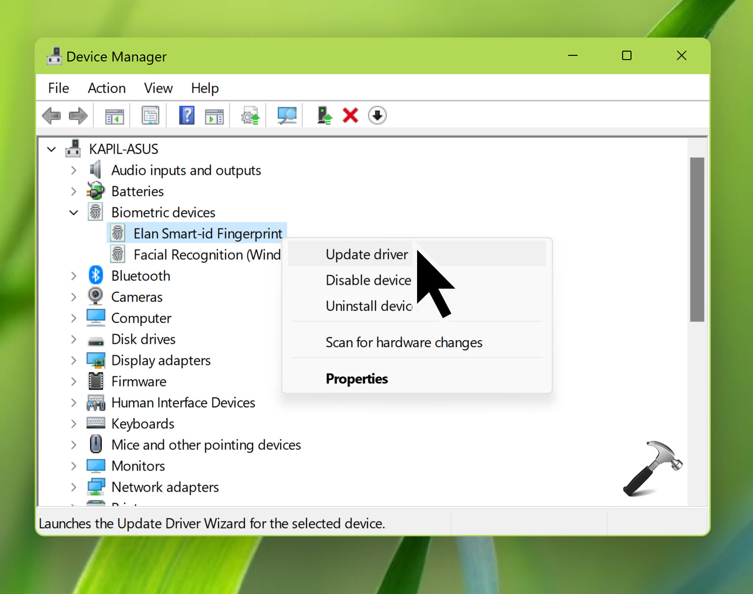Open the View menu

[158, 88]
